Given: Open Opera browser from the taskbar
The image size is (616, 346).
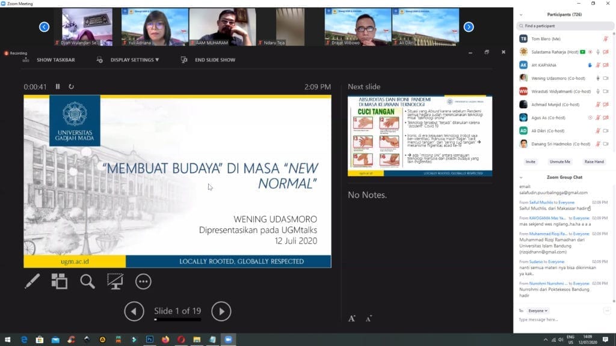Looking at the screenshot, I should [x=181, y=340].
